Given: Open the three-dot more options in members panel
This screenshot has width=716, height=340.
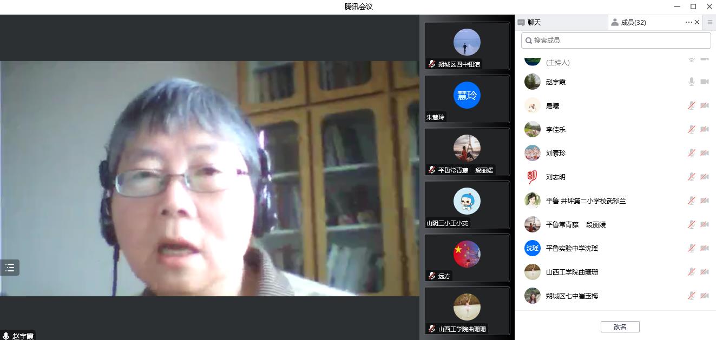Looking at the screenshot, I should pyautogui.click(x=688, y=22).
